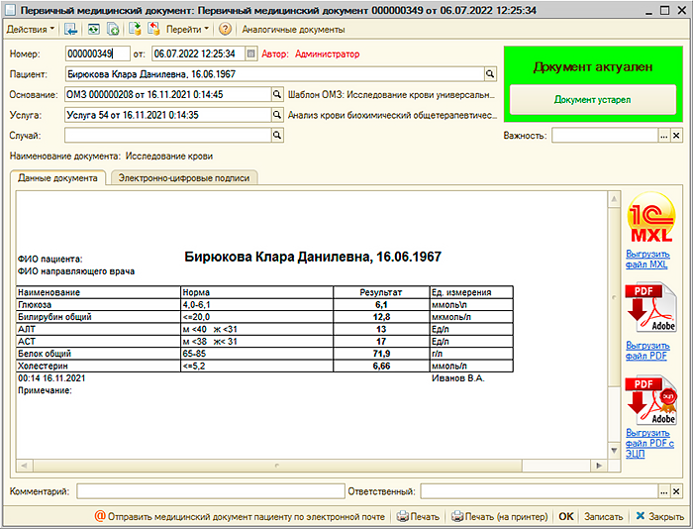Click the help question mark icon

[x=226, y=30]
